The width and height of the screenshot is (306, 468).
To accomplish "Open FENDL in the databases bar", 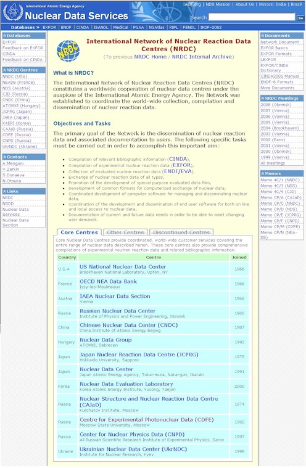I will pyautogui.click(x=189, y=28).
